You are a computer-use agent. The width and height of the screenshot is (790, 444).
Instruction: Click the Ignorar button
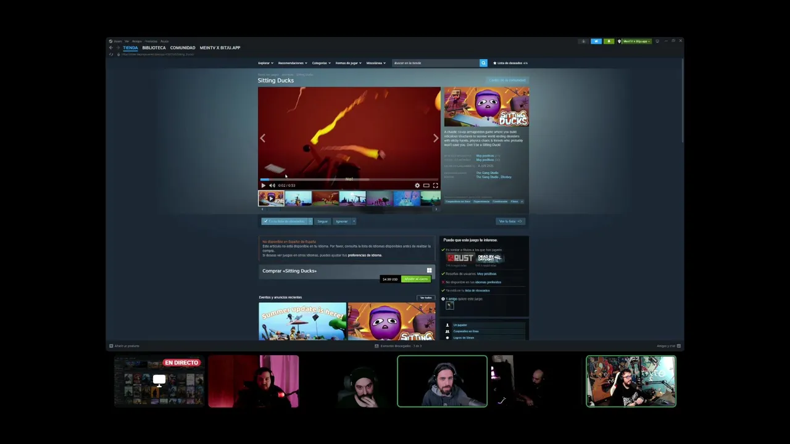point(341,221)
